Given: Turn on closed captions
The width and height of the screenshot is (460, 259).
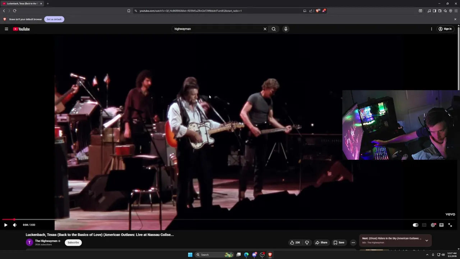Looking at the screenshot, I should pyautogui.click(x=424, y=225).
